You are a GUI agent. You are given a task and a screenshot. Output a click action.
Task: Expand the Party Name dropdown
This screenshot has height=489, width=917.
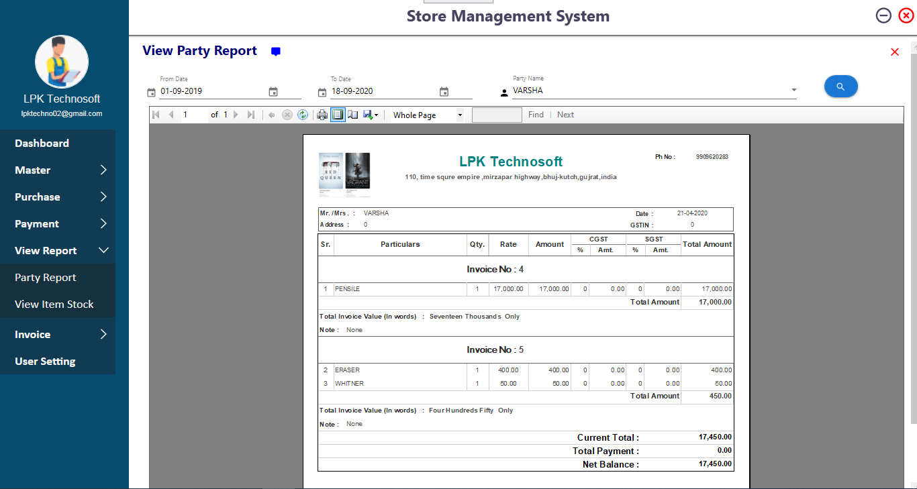(x=793, y=90)
